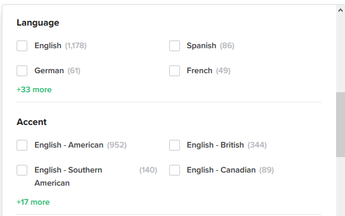This screenshot has height=216, width=345.
Task: Click the Accent section heading
Action: [x=31, y=122]
